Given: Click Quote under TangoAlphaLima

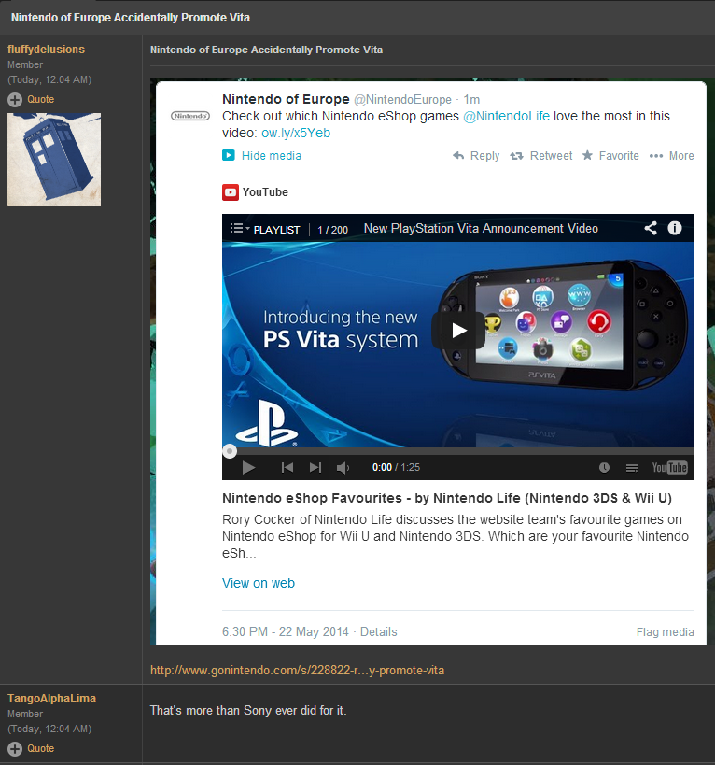Looking at the screenshot, I should [x=40, y=748].
